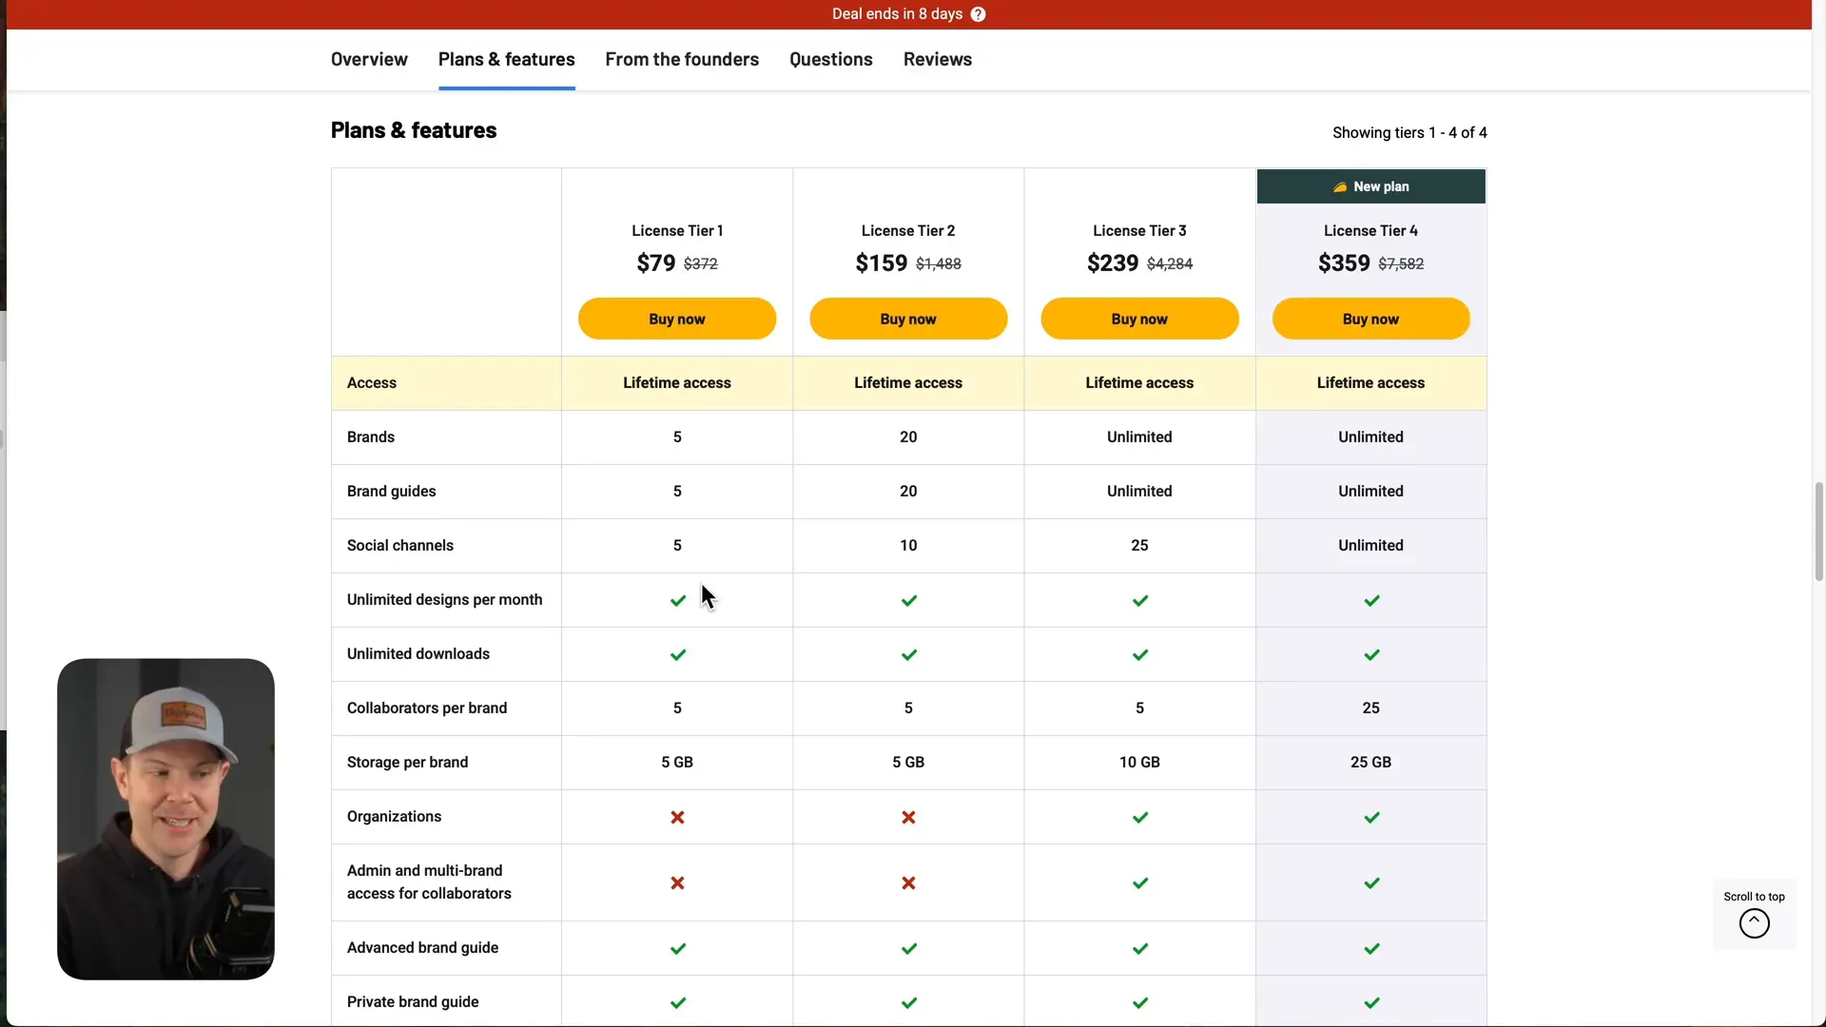Click the License Tier 1 $79 price

[x=655, y=263]
